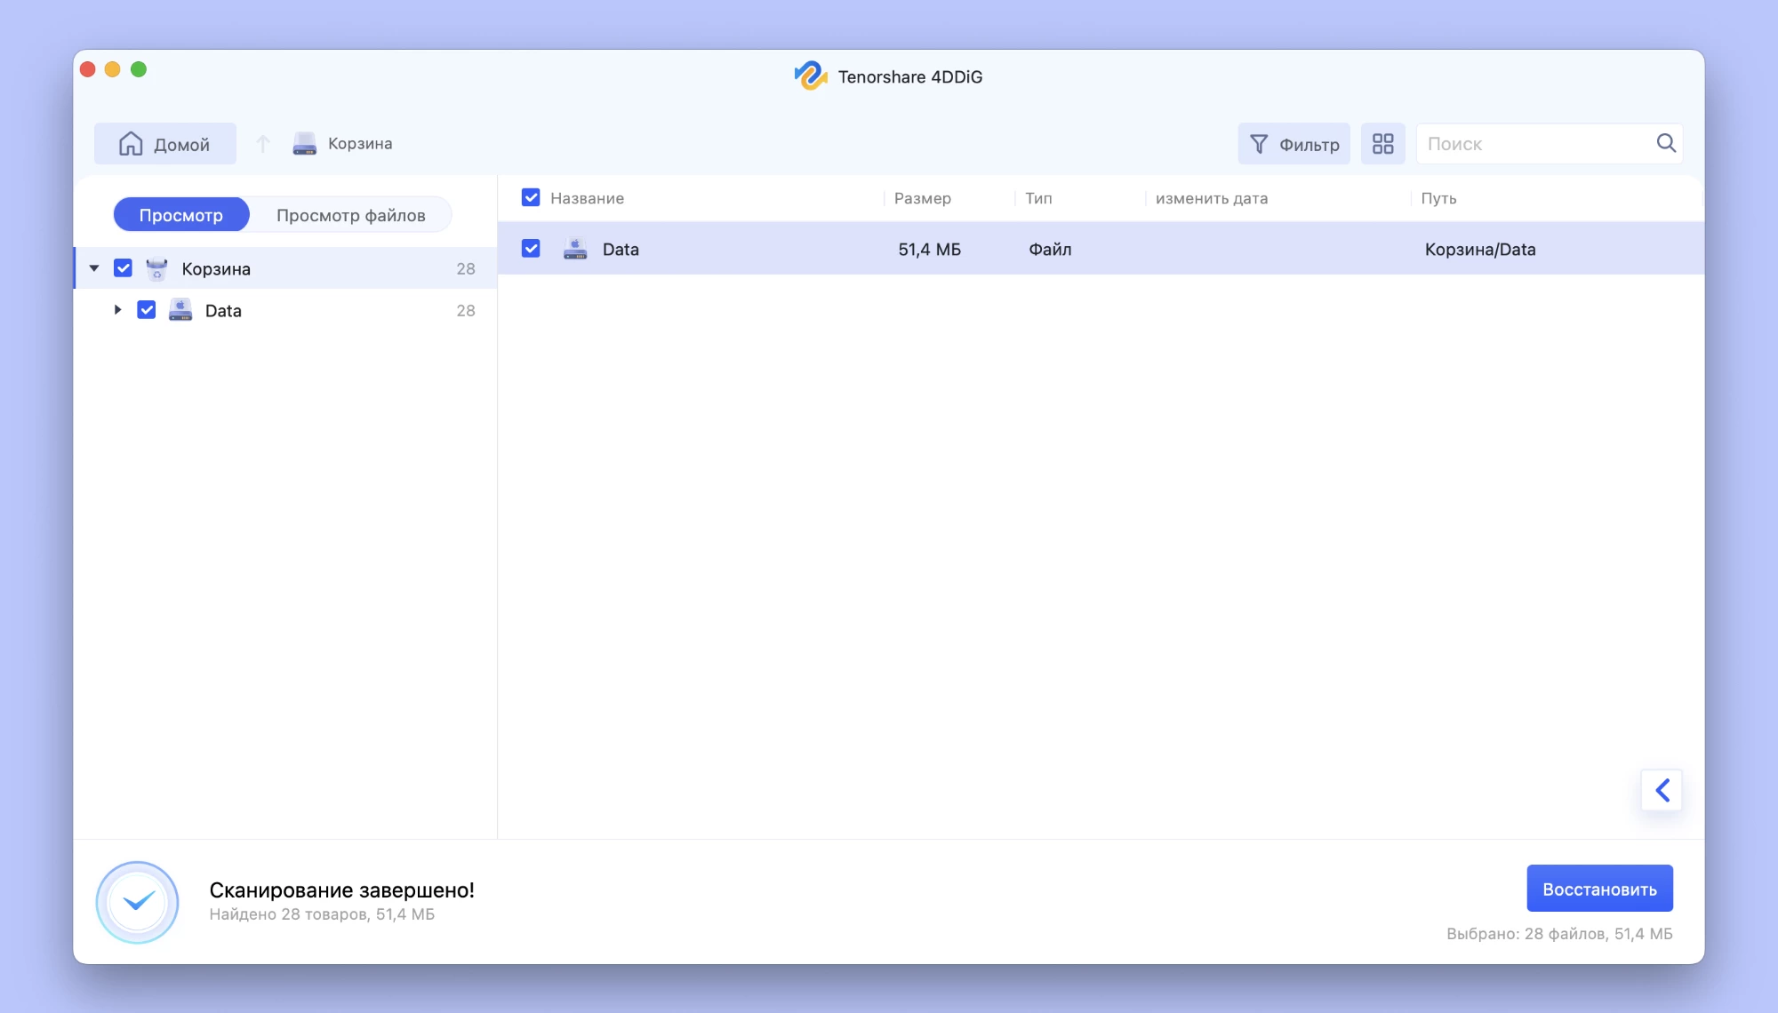This screenshot has height=1013, width=1778.
Task: Click the Data drive icon in file list
Action: pos(575,249)
